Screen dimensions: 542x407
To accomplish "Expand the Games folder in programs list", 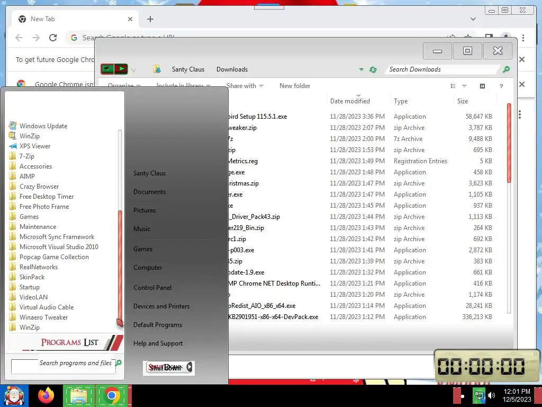I will [x=23, y=217].
